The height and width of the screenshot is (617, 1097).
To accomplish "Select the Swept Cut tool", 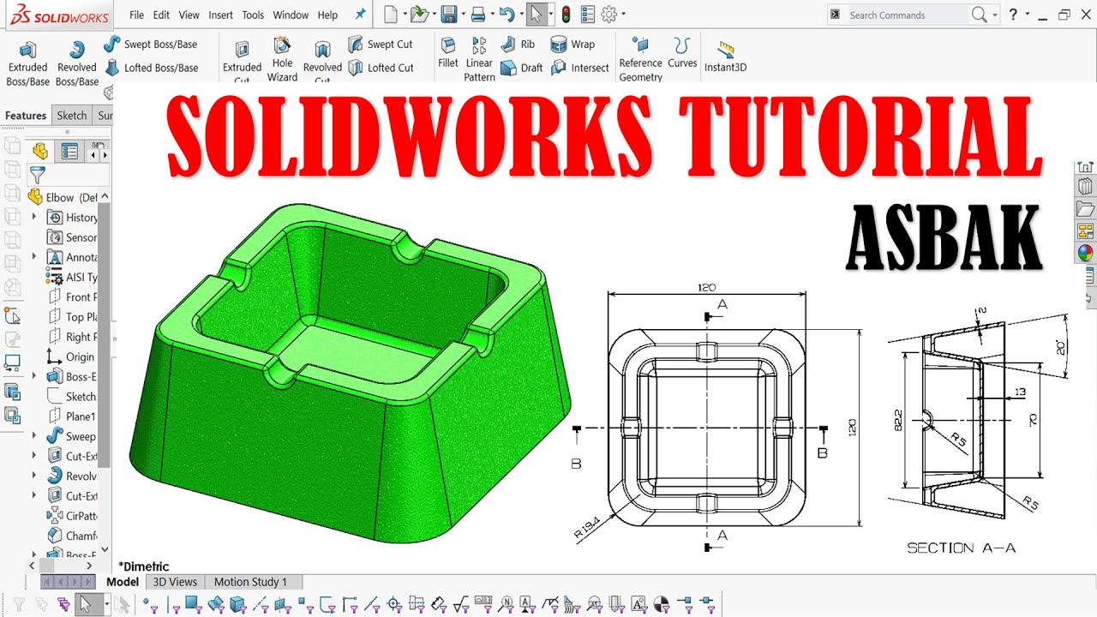I will [x=381, y=45].
